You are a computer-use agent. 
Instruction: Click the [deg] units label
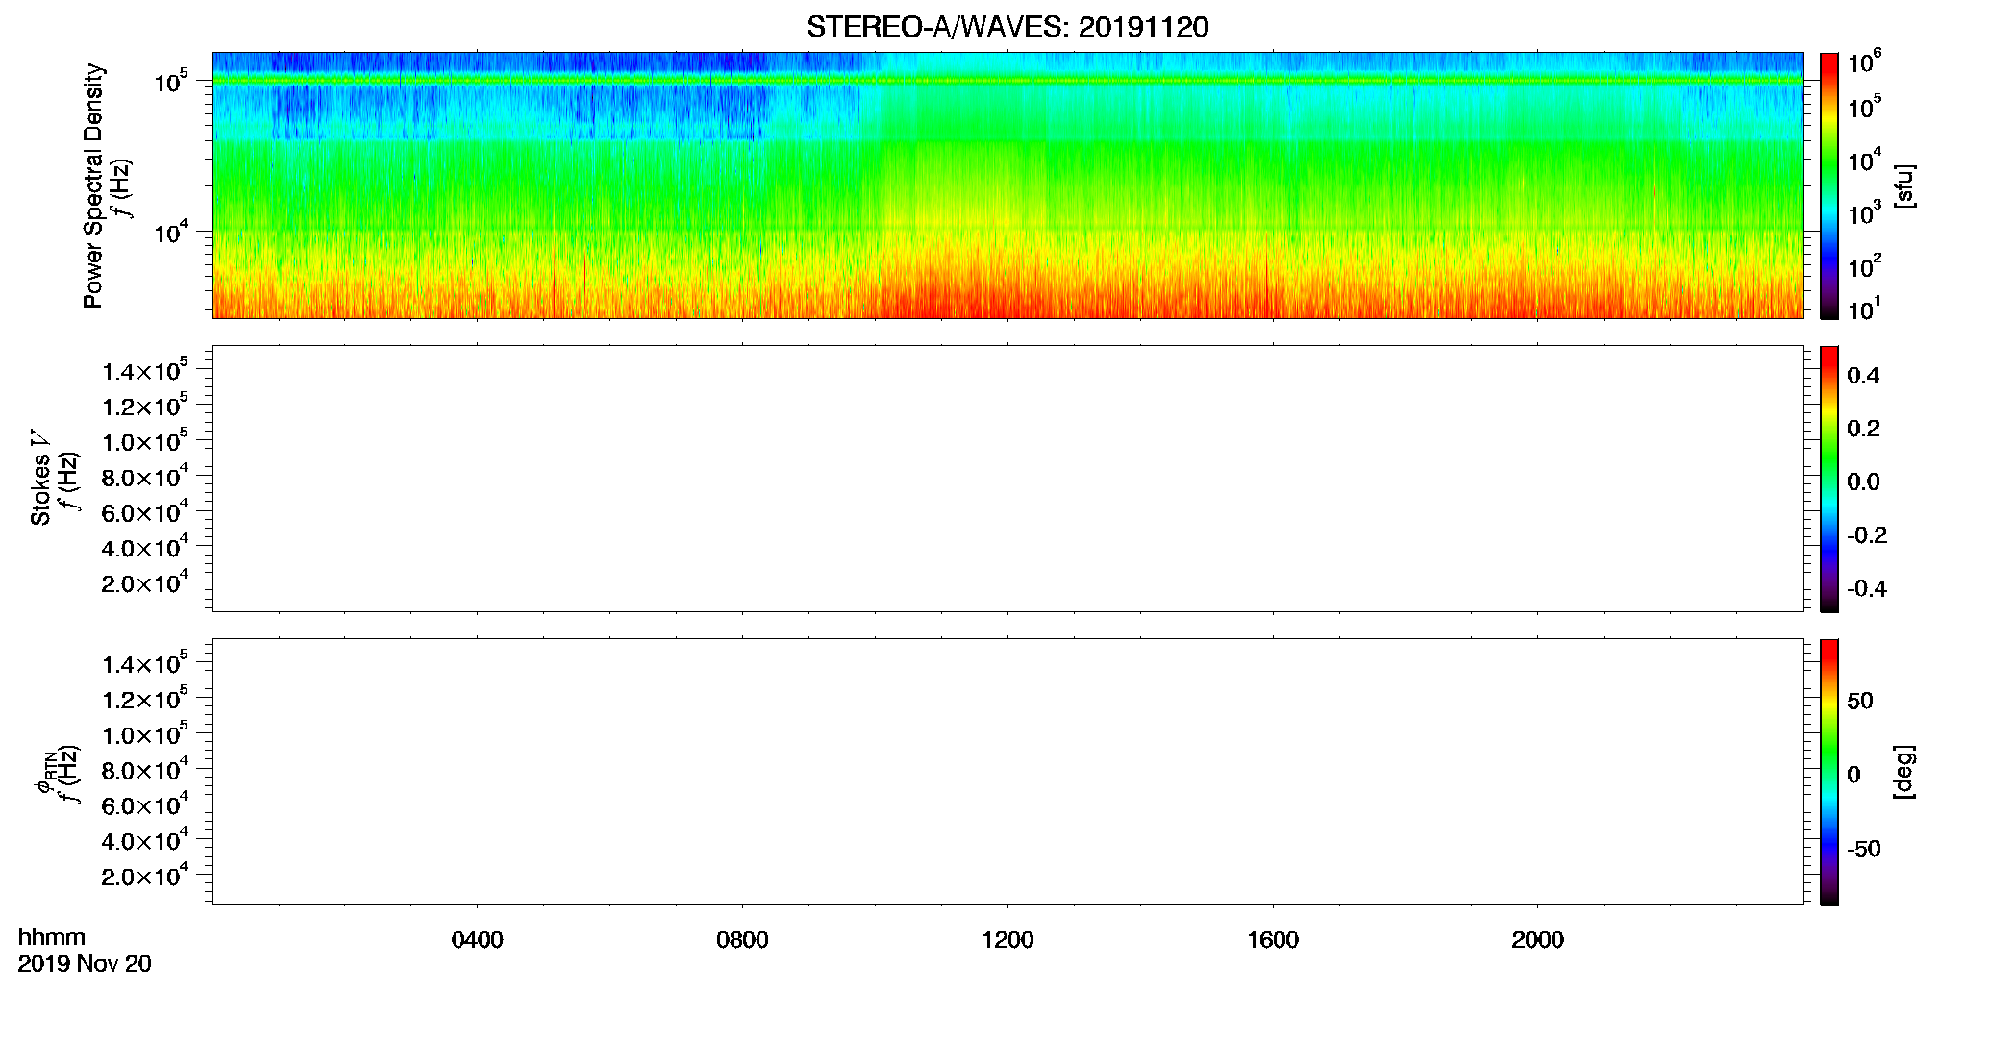(x=1903, y=772)
